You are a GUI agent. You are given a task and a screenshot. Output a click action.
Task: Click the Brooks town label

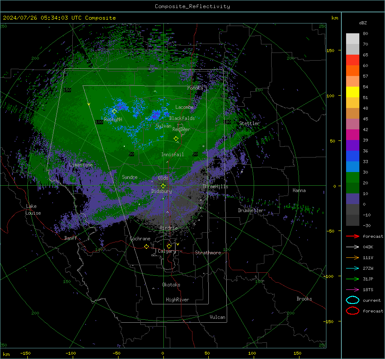click(x=304, y=299)
